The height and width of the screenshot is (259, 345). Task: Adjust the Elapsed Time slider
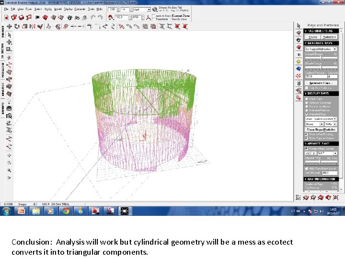[321, 162]
